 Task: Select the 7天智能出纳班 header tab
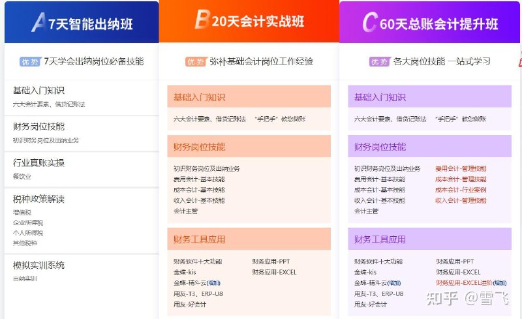(x=82, y=22)
